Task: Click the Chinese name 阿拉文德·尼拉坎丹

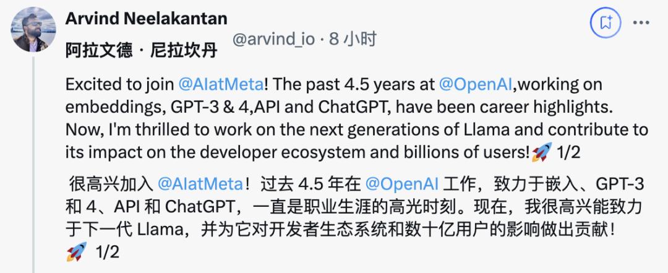Action: tap(141, 51)
